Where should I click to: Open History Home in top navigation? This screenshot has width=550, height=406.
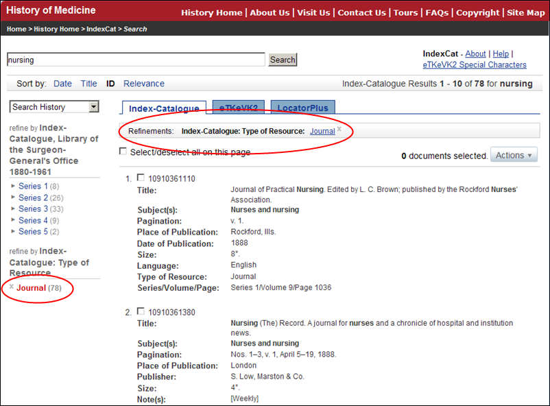click(x=211, y=12)
